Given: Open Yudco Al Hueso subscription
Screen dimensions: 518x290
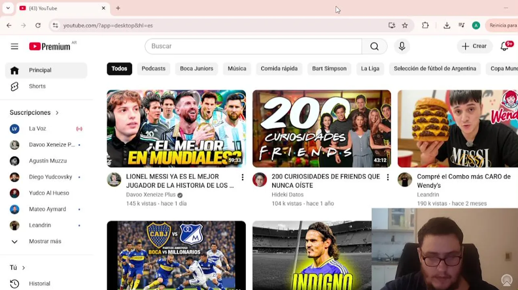Looking at the screenshot, I should (46, 193).
